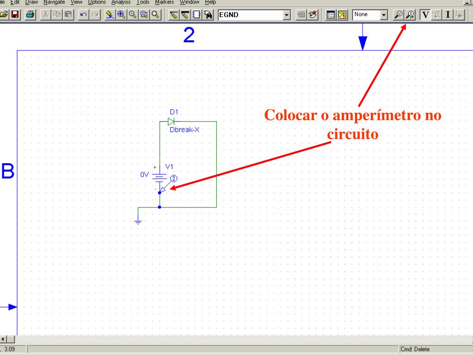Screen dimensions: 473x355
Task: Toggle Enable Bias Voltage Display V button
Action: [425, 14]
